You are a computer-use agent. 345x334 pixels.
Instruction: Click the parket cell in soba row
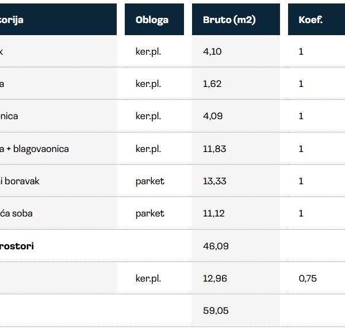pyautogui.click(x=149, y=213)
